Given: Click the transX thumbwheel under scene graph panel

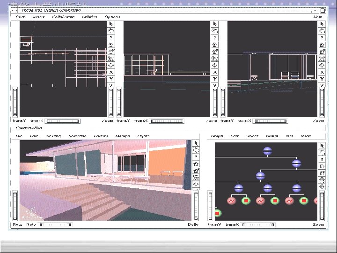Looking at the screenshot, I should pos(258,225).
